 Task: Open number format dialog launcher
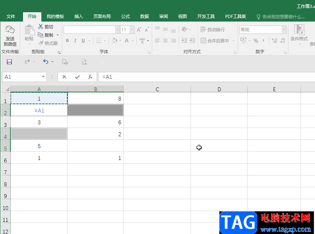[285, 52]
